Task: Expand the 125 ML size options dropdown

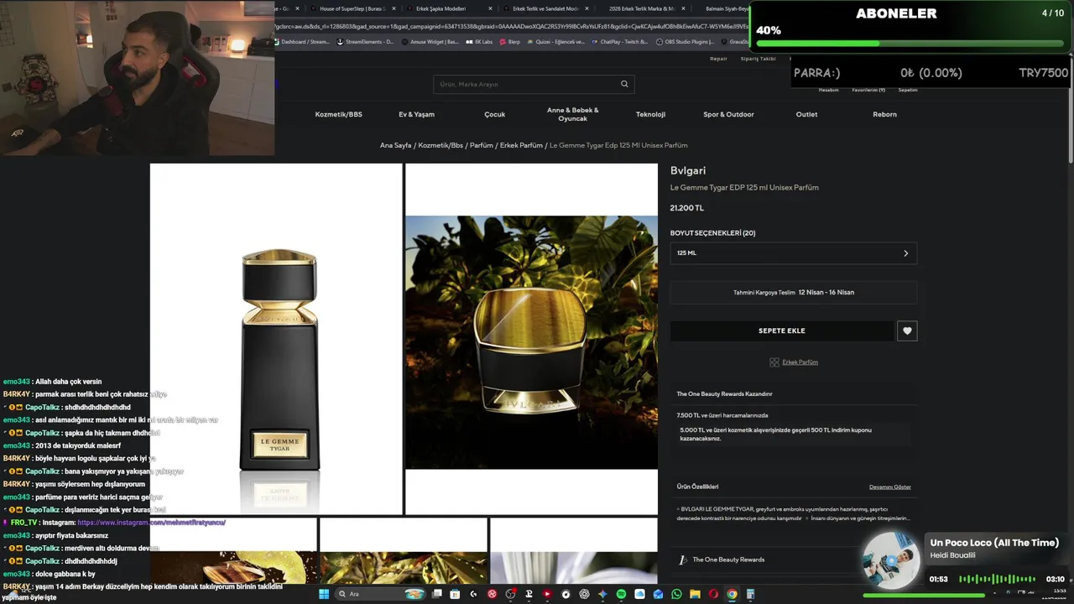Action: pyautogui.click(x=793, y=253)
